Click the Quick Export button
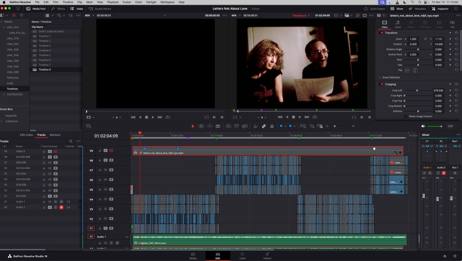This screenshot has height=261, width=462. click(375, 8)
